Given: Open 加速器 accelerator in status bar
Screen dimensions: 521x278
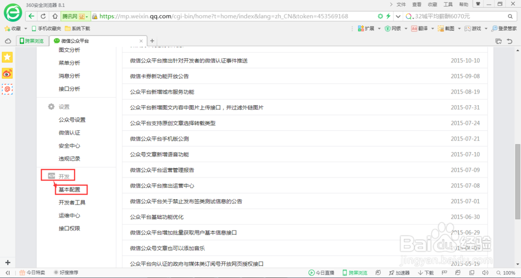Looking at the screenshot, I should tap(400, 273).
